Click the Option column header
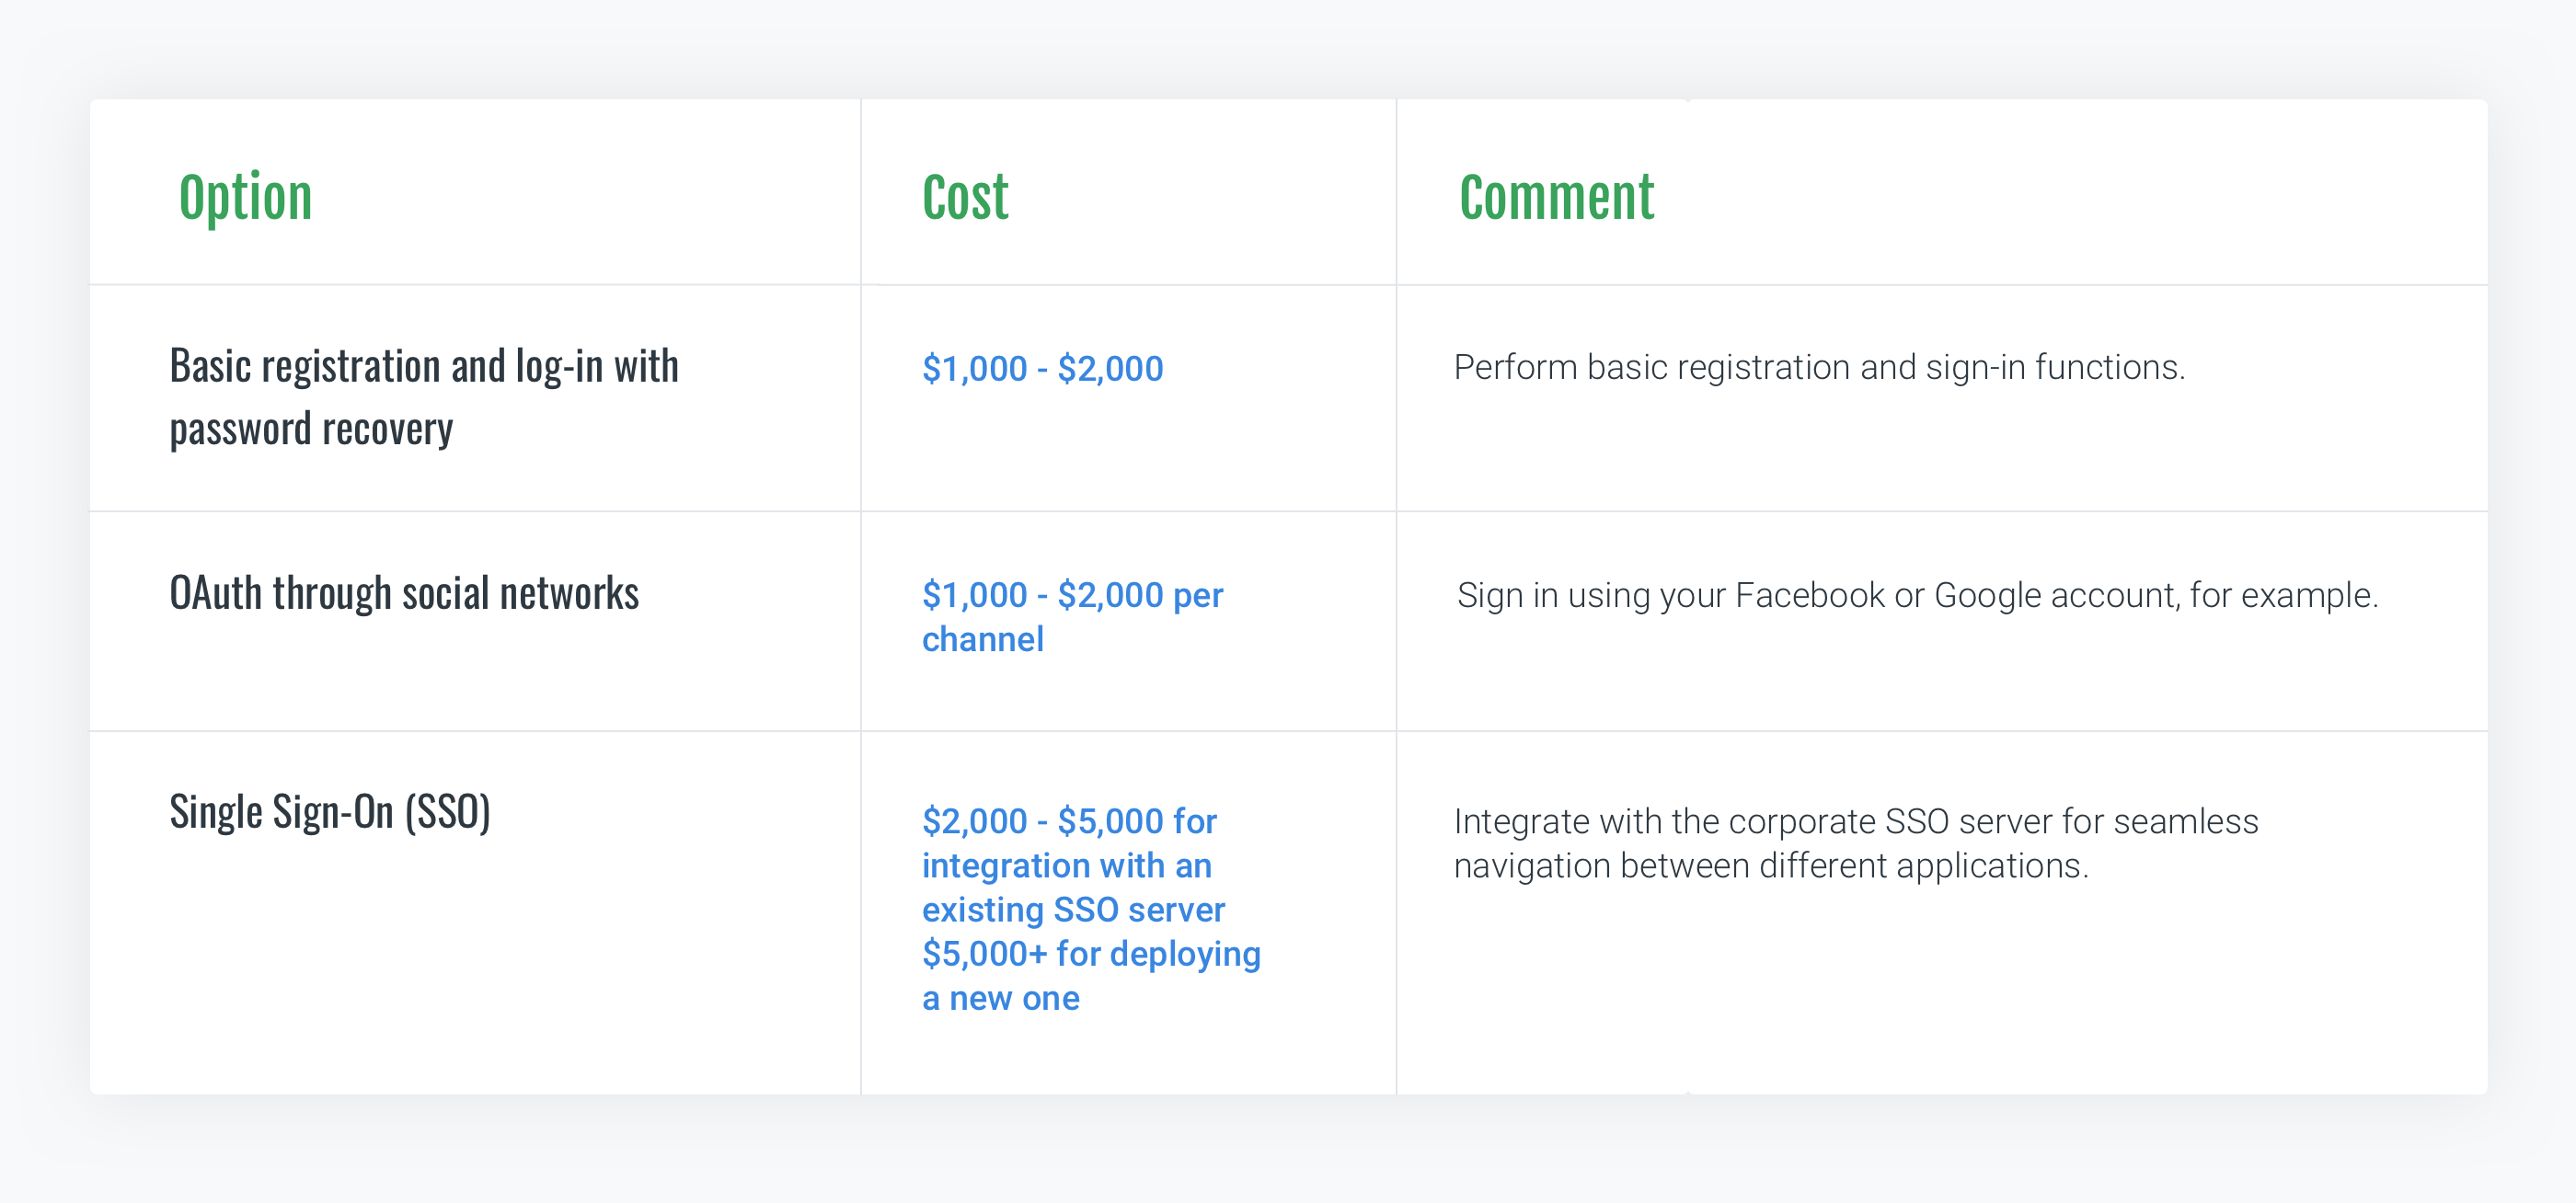The width and height of the screenshot is (2576, 1203). pos(245,197)
